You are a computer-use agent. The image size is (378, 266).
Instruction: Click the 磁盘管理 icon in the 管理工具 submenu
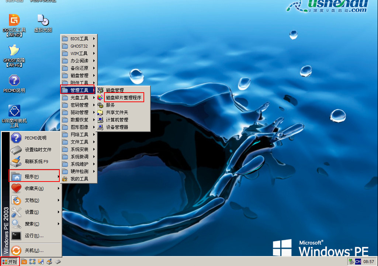click(100, 90)
